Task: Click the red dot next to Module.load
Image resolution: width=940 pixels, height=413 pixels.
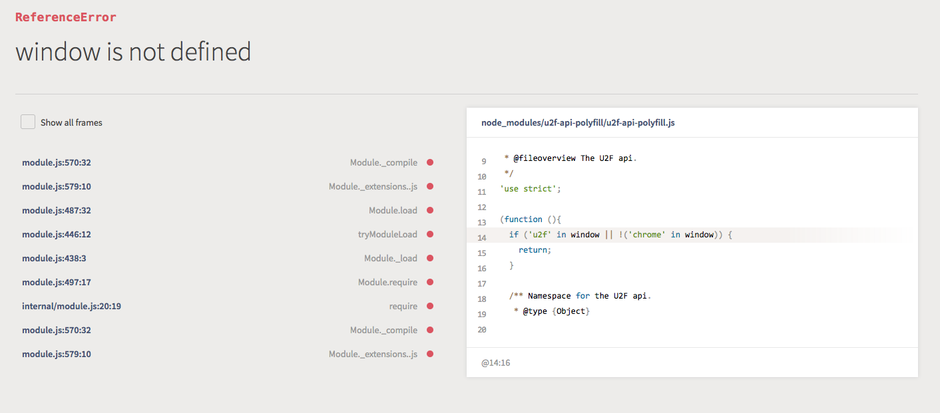Action: (x=430, y=210)
